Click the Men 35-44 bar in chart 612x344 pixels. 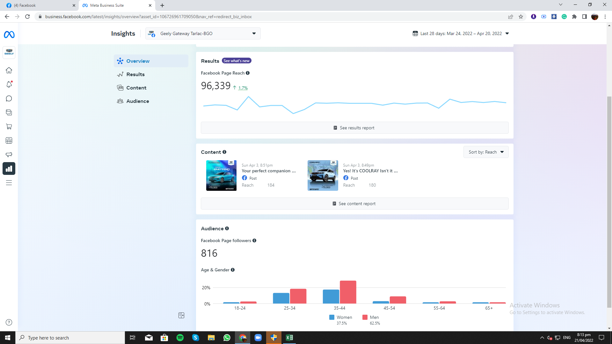(x=348, y=292)
